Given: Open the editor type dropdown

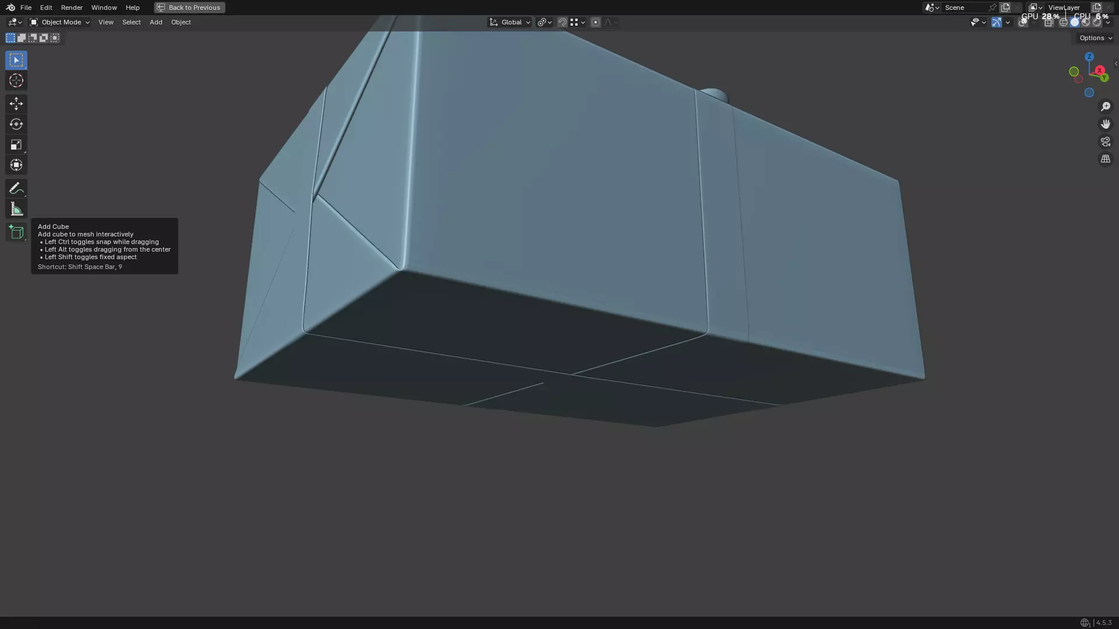Looking at the screenshot, I should (15, 22).
